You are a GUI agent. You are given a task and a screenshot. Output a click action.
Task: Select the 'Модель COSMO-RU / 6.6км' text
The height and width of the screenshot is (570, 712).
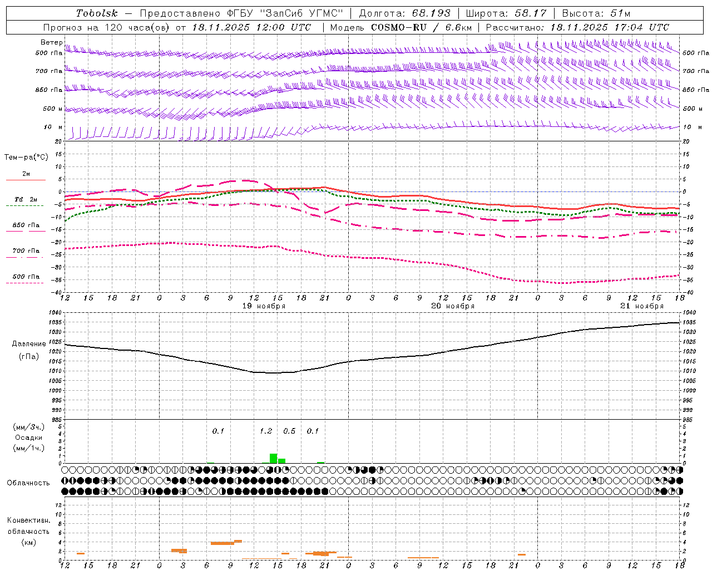tap(401, 27)
